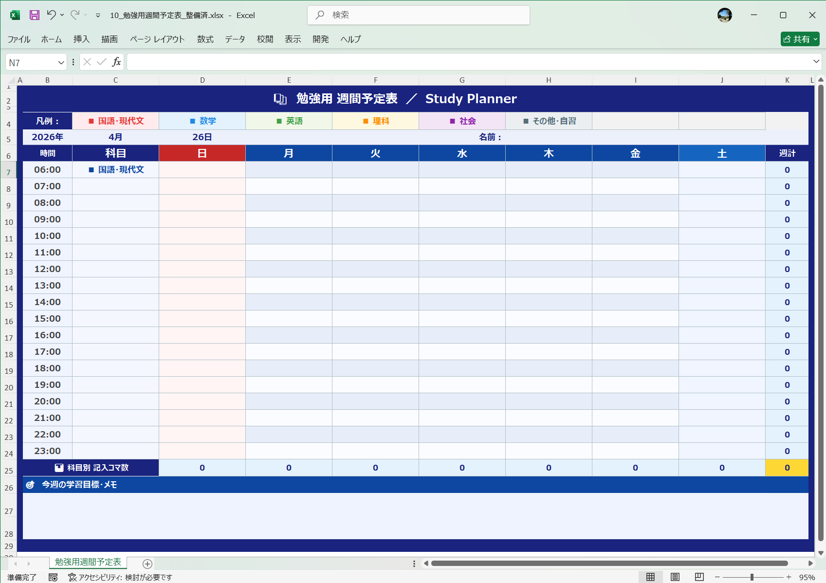Screen dimensions: 826x583
Task: Open the ファイル menu
Action: (x=19, y=39)
